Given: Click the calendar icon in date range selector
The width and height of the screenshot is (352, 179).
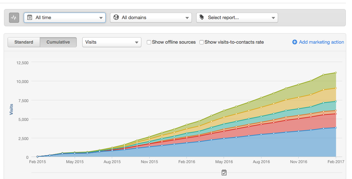Looking at the screenshot, I should click(x=30, y=17).
